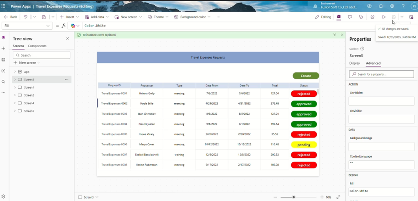Click fit-to-window expand icon
Image resolution: width=418 pixels, height=201 pixels.
(338, 197)
